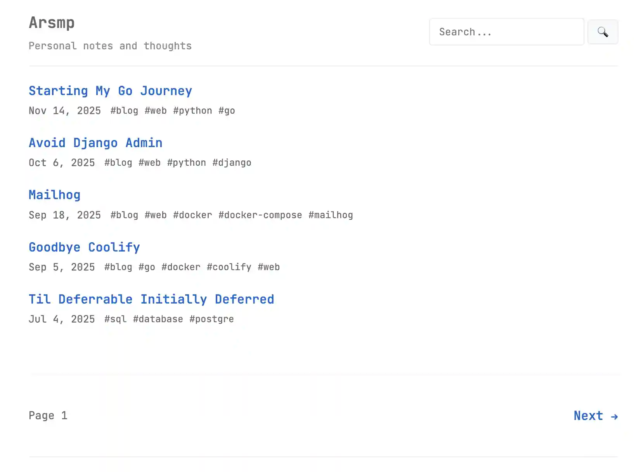Click the magnifying glass search button
This screenshot has width=634, height=472.
pos(603,32)
